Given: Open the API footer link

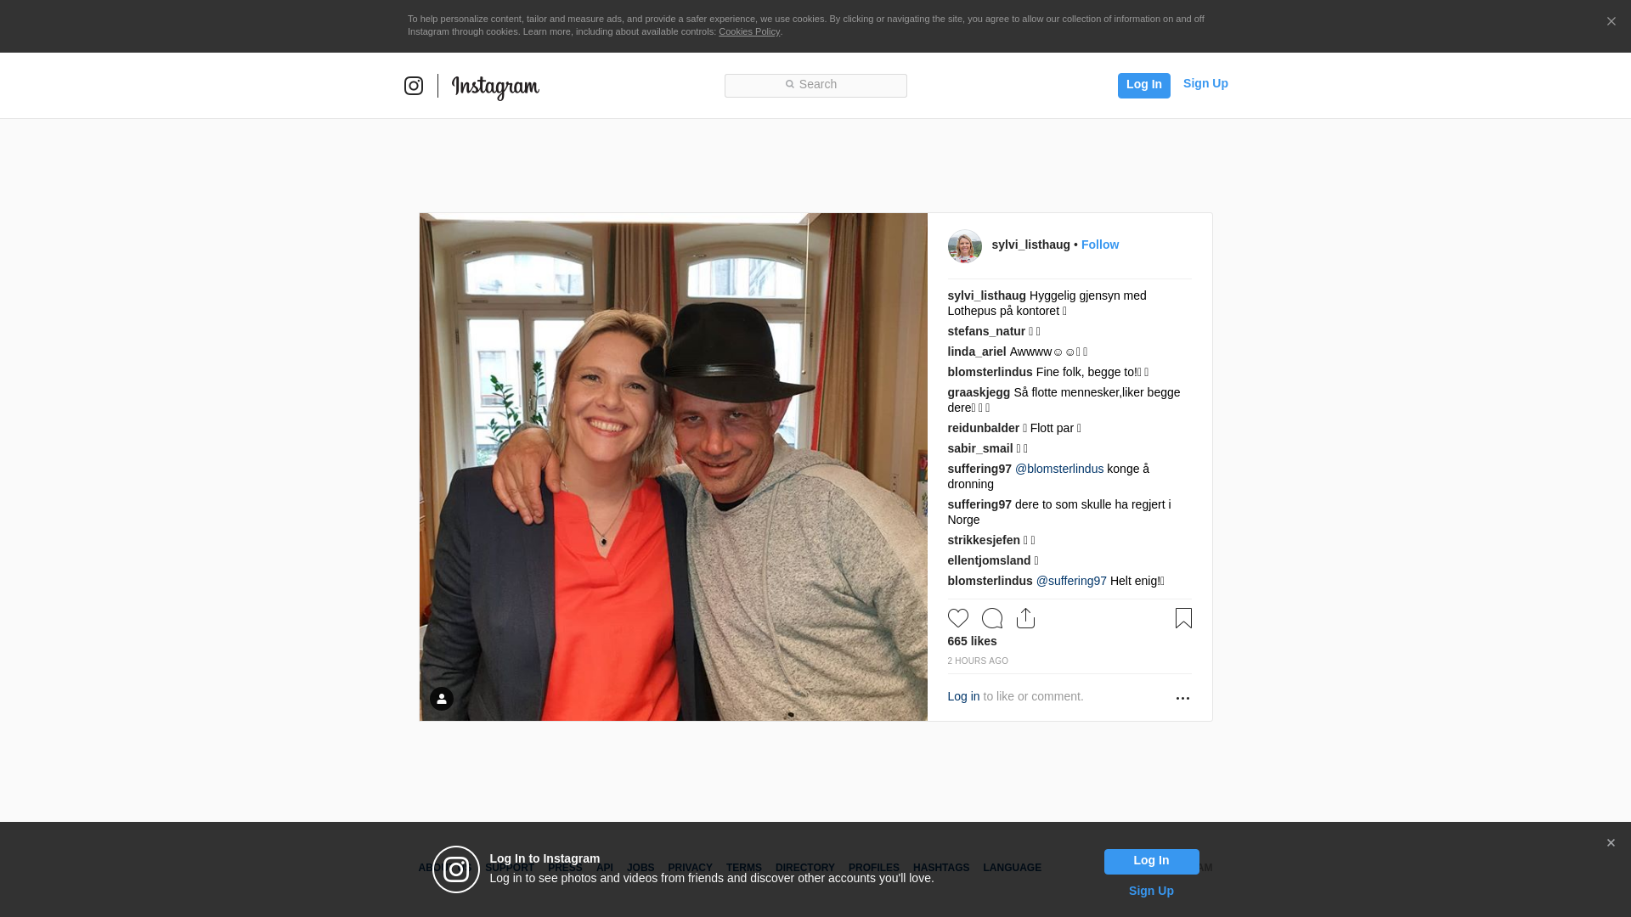Looking at the screenshot, I should coord(605,868).
